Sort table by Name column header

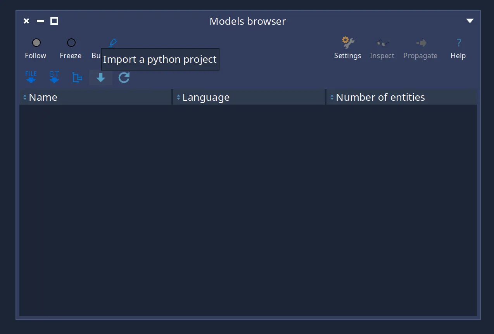[x=95, y=97]
